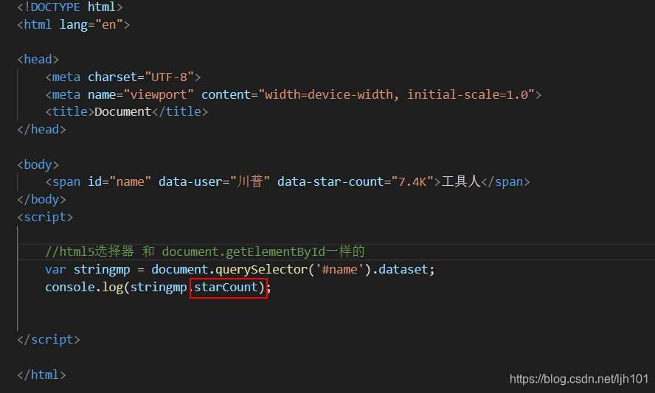Click console.log at the line start
655x393 pixels.
84,288
